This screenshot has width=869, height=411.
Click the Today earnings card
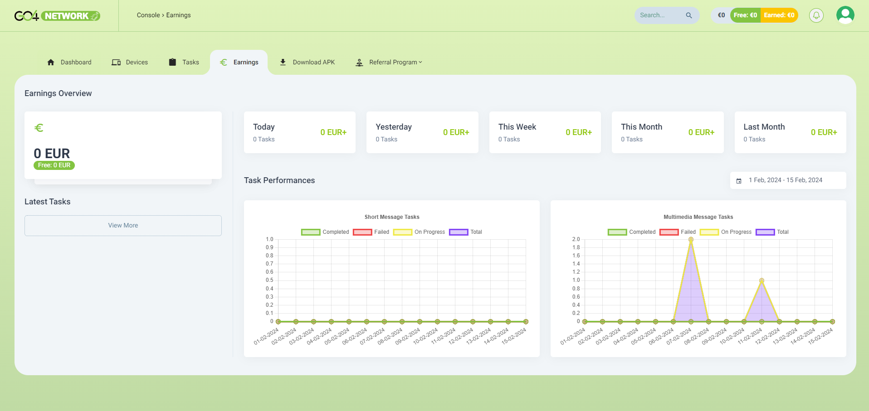[300, 132]
